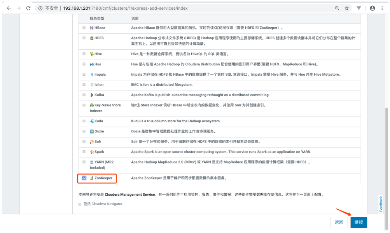Click the 继续 continue button
Viewport: 390px width, 233px height.
(359, 222)
